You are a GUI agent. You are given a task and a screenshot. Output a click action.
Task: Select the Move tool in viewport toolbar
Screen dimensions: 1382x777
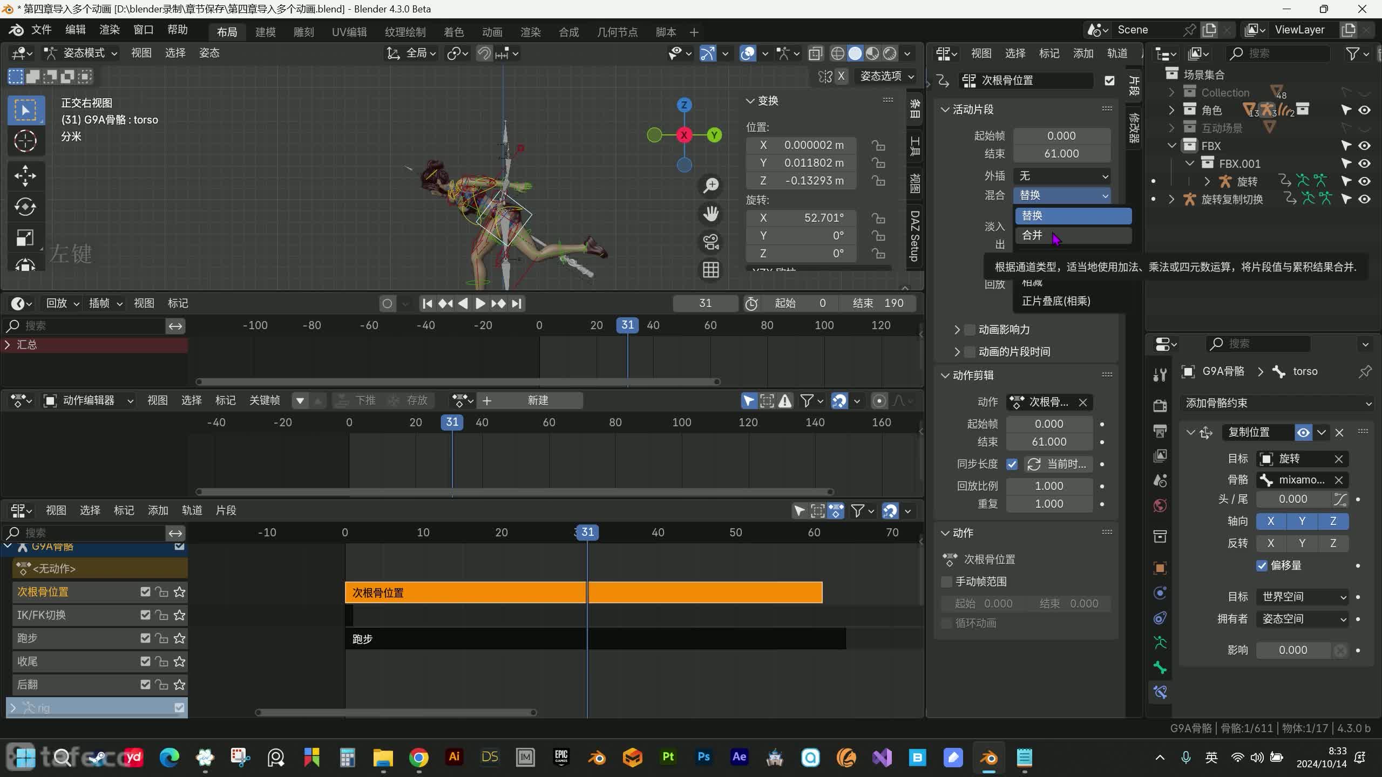coord(25,175)
